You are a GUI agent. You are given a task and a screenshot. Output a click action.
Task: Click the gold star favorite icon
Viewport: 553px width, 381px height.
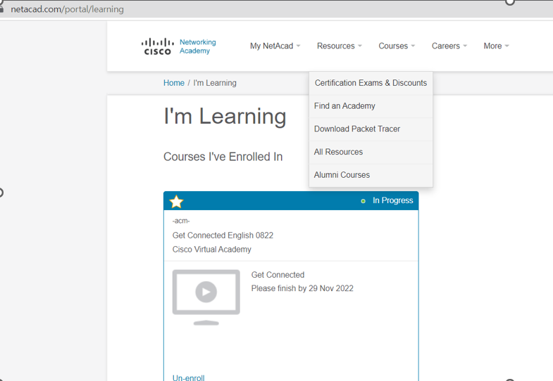pyautogui.click(x=176, y=202)
